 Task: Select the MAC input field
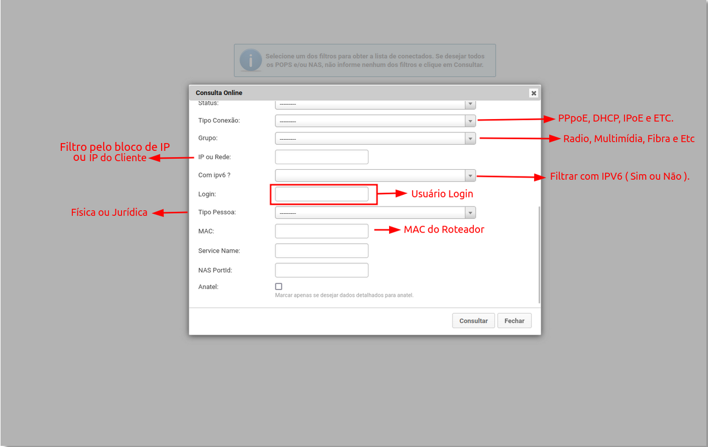(x=322, y=231)
